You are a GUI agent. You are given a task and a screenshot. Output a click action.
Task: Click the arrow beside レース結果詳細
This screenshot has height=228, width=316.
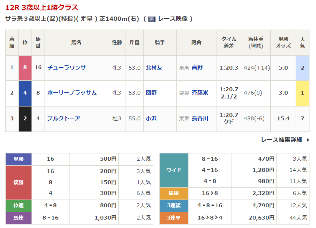(308, 140)
